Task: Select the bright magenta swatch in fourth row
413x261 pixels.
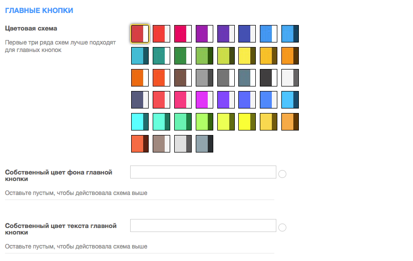Action: coord(204,99)
